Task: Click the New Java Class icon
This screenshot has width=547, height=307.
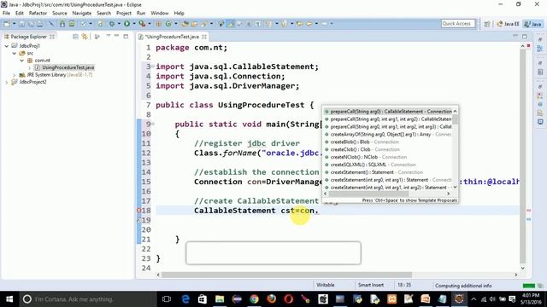Action: (x=168, y=24)
